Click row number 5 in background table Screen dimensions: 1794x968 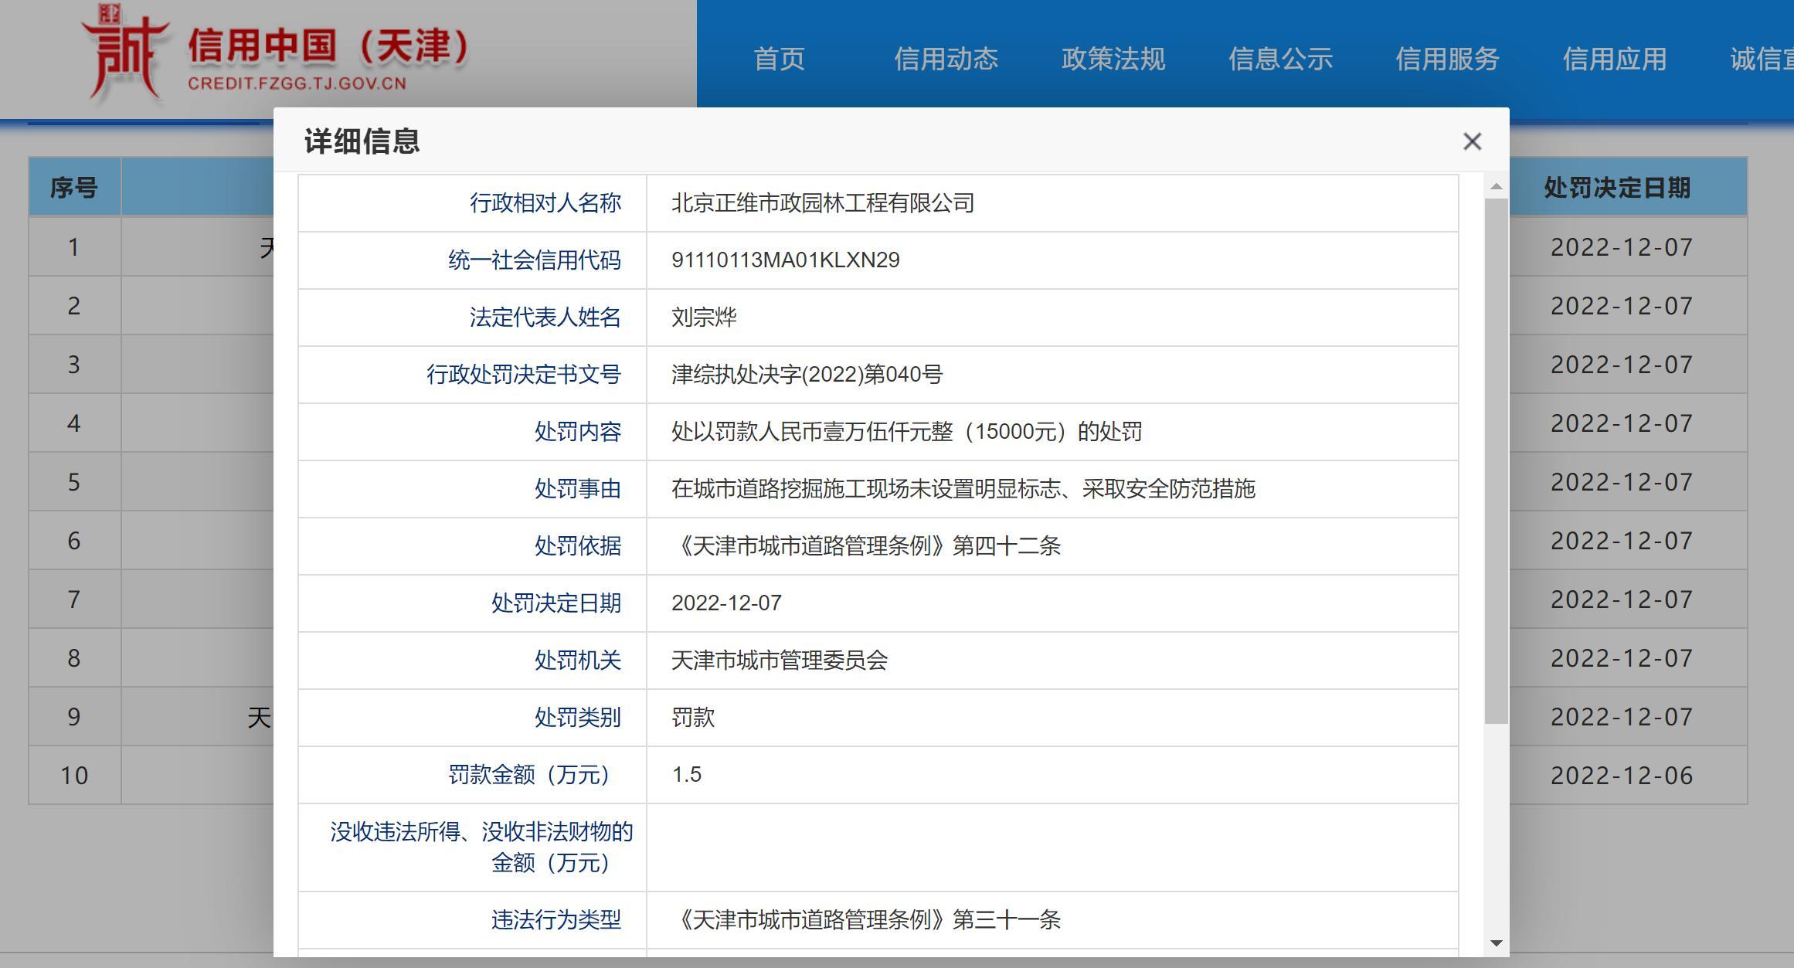pos(73,482)
